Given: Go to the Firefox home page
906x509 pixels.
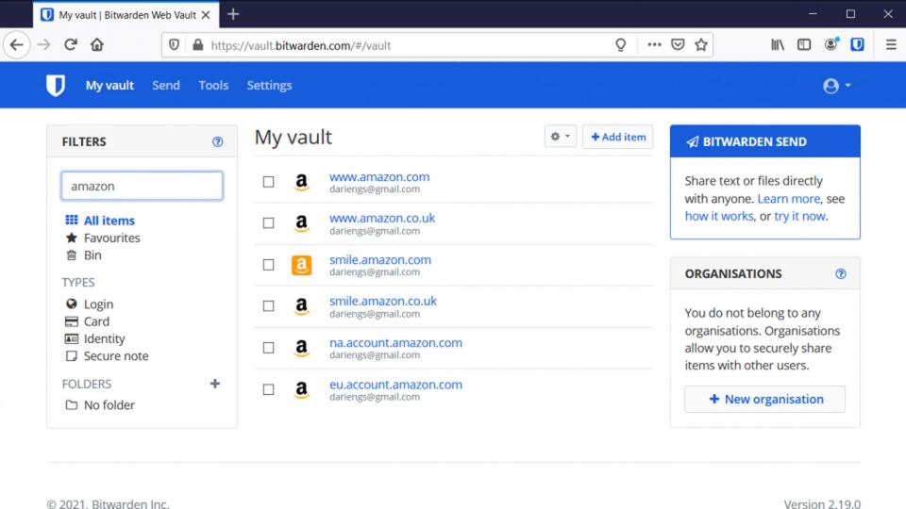Looking at the screenshot, I should (97, 44).
